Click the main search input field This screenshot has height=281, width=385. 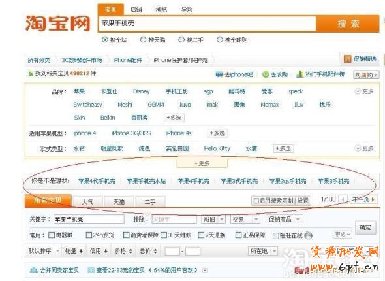click(x=208, y=24)
